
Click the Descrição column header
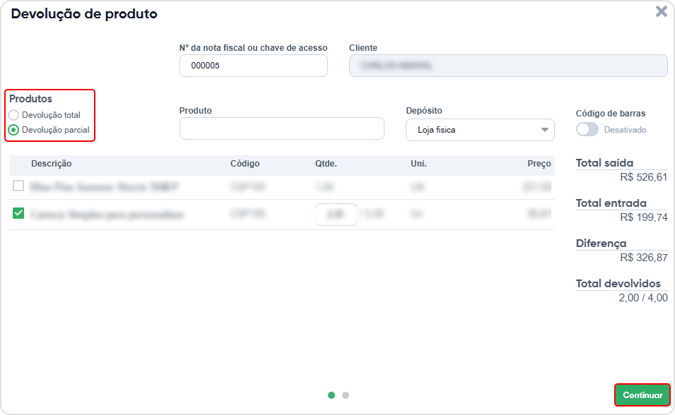click(51, 164)
